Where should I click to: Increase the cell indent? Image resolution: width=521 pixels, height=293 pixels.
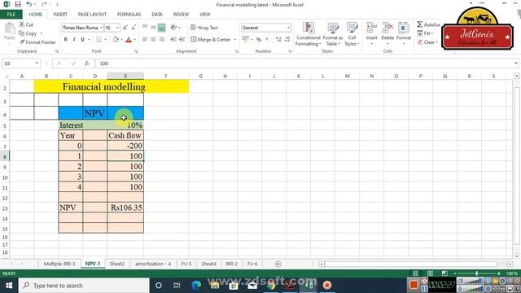182,40
